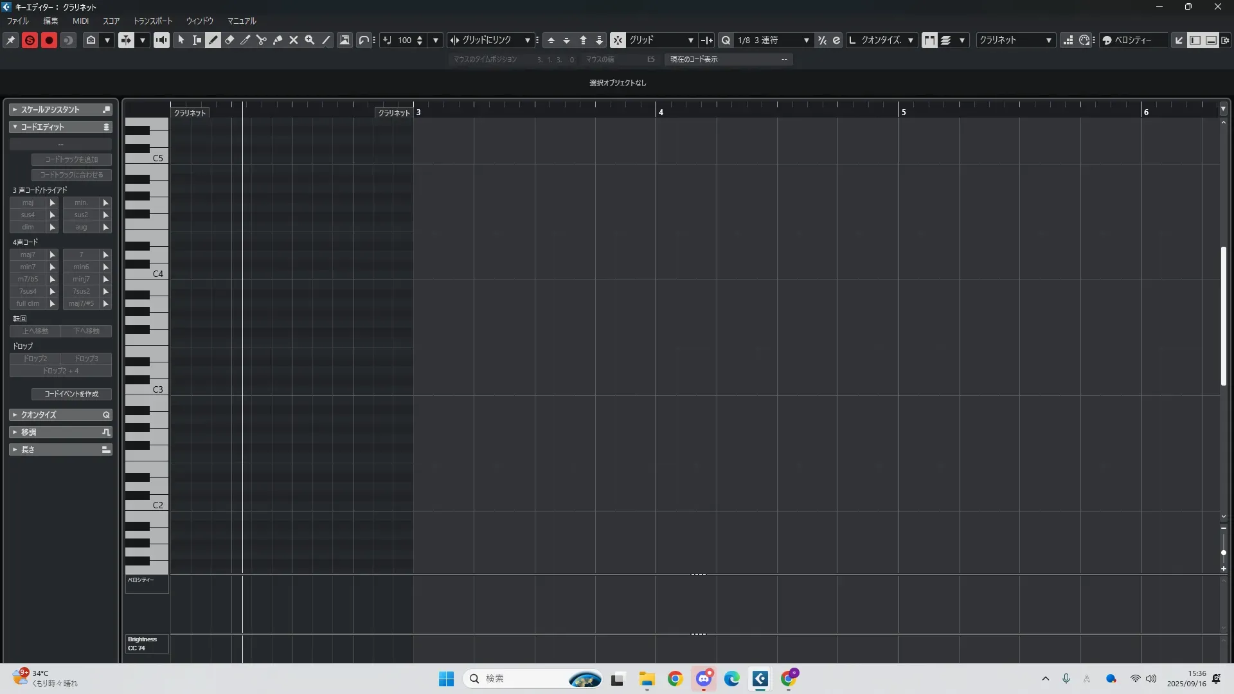Select the Line tool
This screenshot has height=694, width=1234.
click(x=326, y=40)
